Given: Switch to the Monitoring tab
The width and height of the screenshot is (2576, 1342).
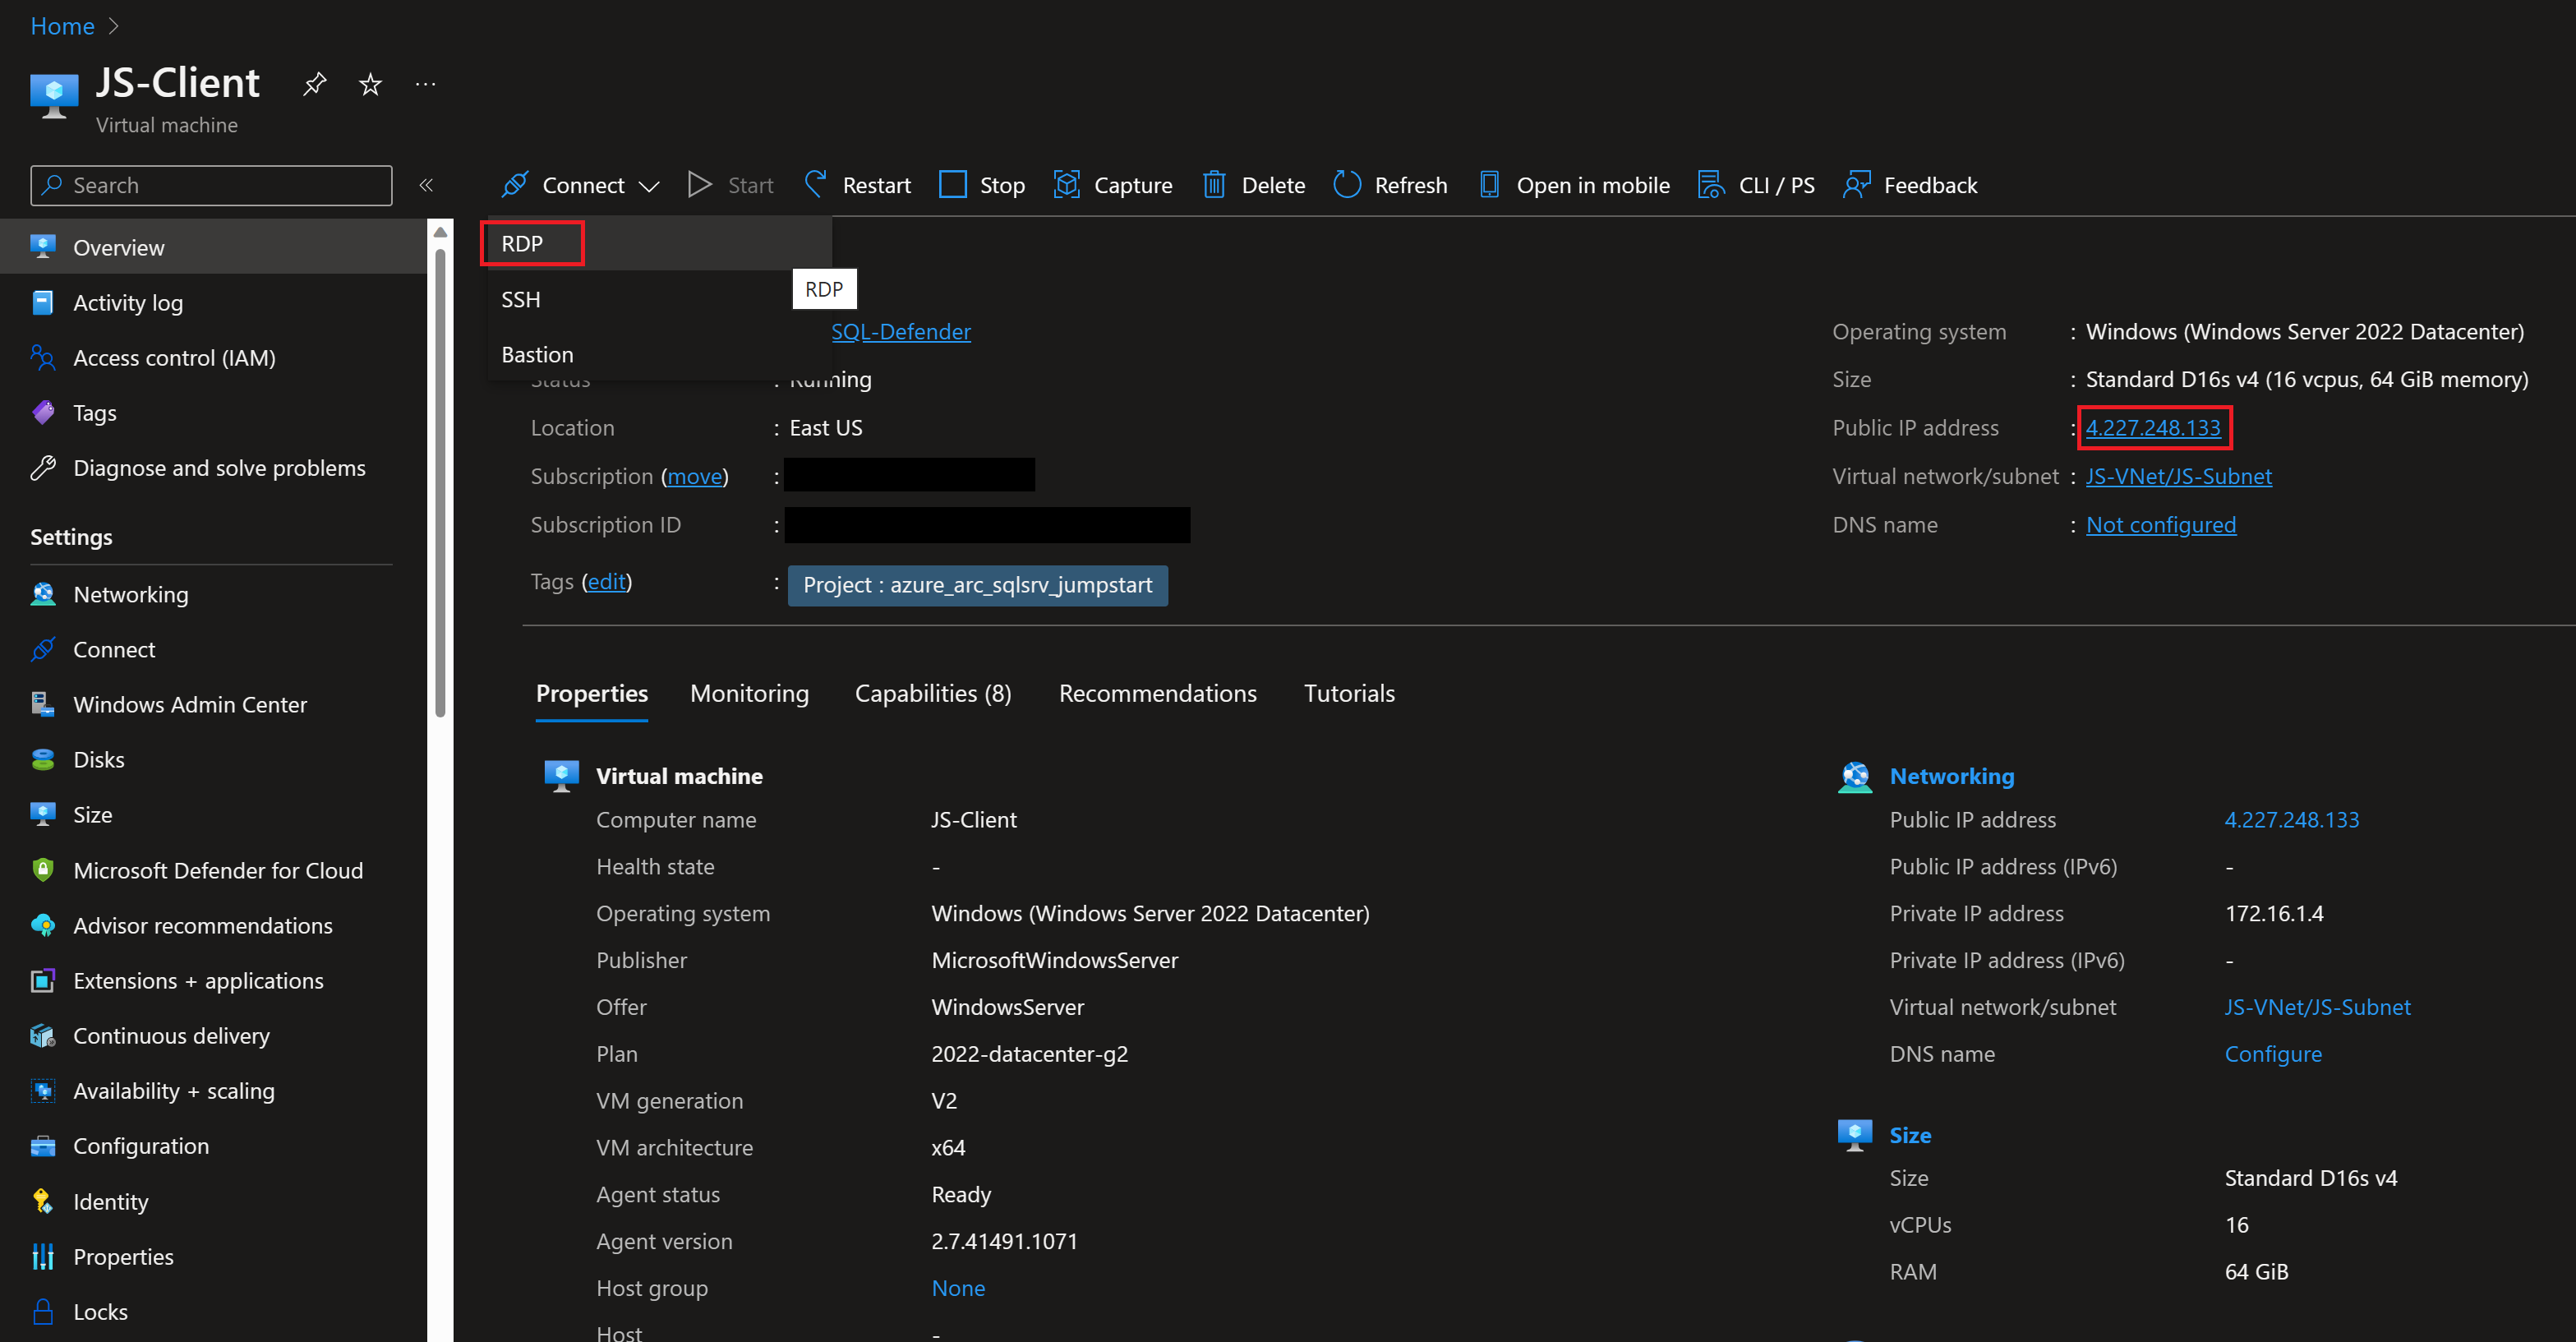Looking at the screenshot, I should tap(749, 693).
